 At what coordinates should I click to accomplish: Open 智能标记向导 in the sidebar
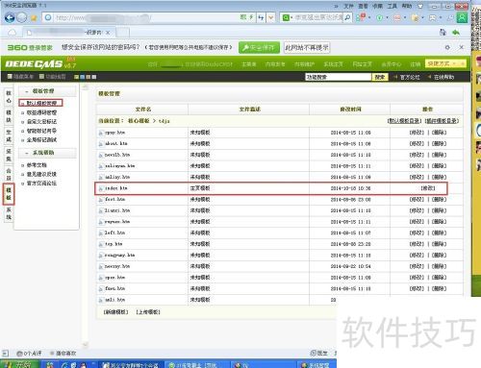[41, 131]
